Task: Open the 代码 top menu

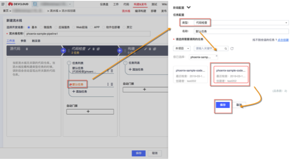Action: pyautogui.click(x=126, y=4)
